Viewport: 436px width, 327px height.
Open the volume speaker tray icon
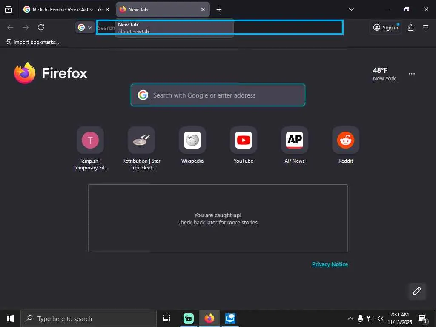[381, 318]
